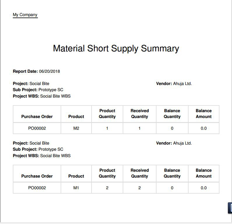Click PO00002 in the M2 product row

pyautogui.click(x=37, y=128)
